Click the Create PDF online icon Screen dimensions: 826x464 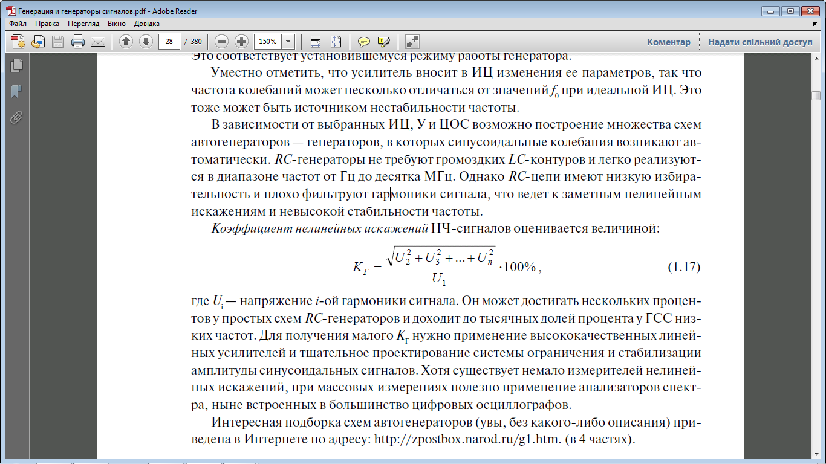[x=18, y=42]
